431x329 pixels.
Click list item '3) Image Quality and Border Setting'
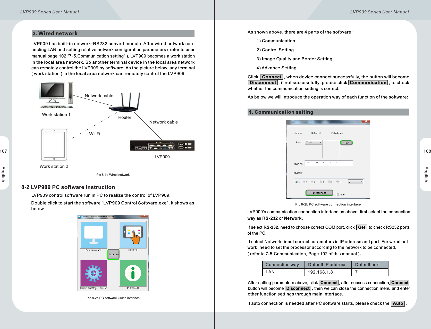(x=294, y=59)
